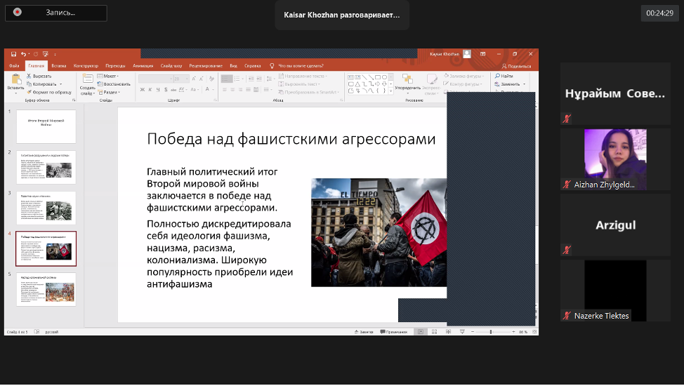
Task: Clear all formatting eraser icon
Action: point(212,79)
